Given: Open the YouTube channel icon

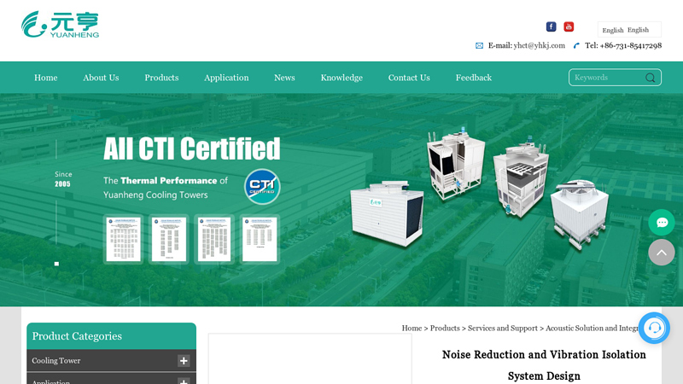Looking at the screenshot, I should [569, 26].
